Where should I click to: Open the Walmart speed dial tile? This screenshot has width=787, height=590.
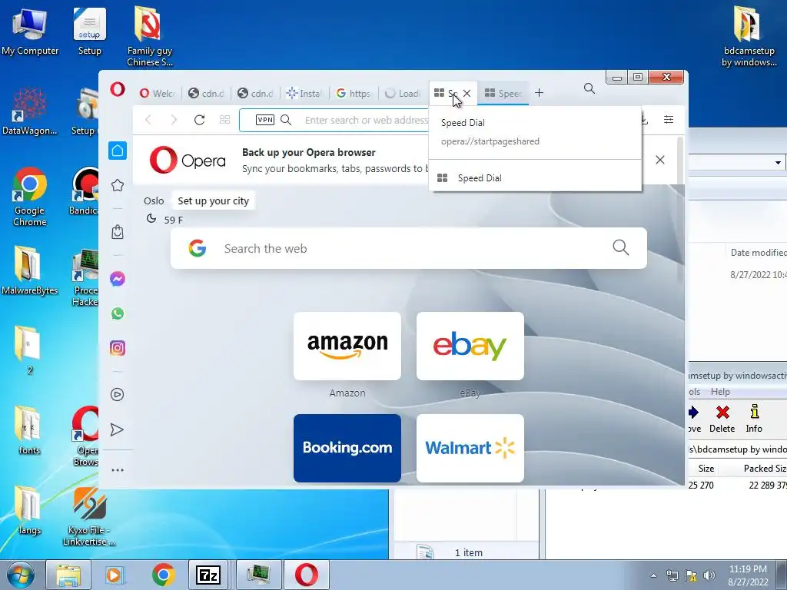[x=470, y=448]
